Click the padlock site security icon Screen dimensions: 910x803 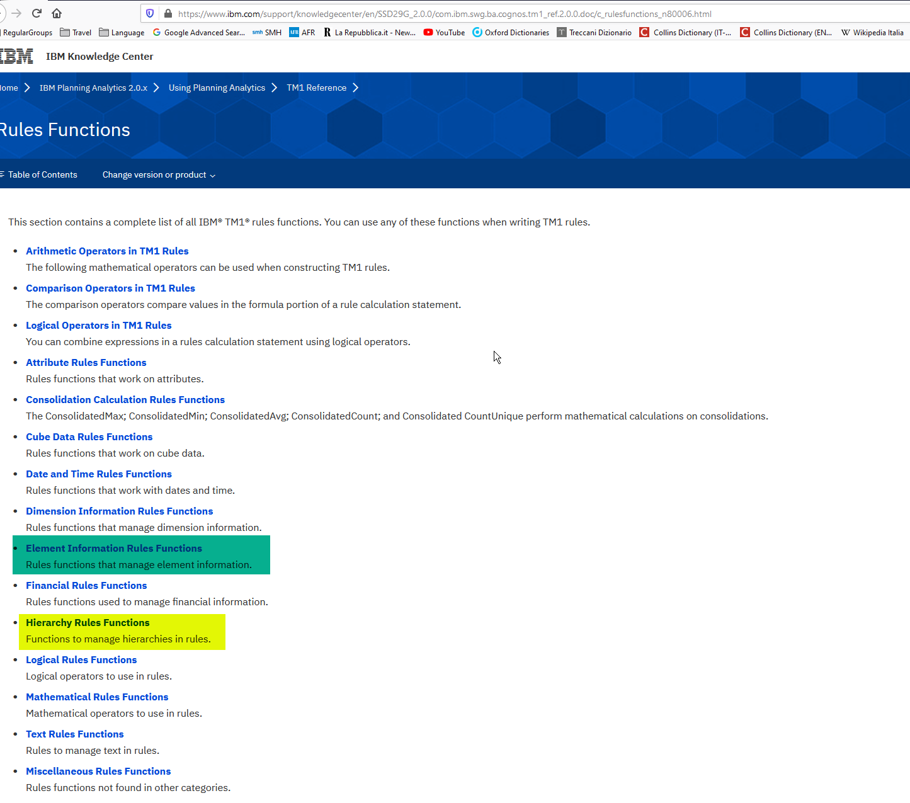(x=168, y=13)
